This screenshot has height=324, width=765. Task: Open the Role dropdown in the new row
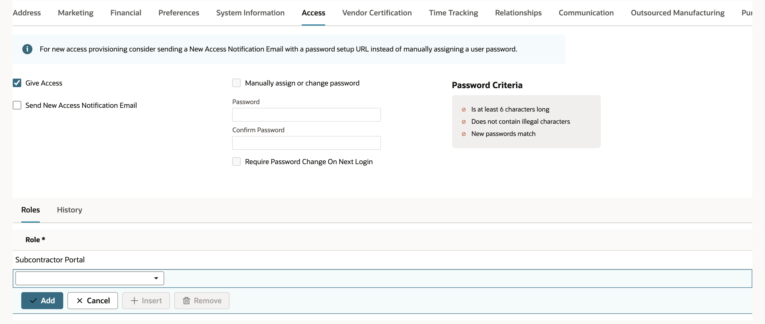[x=90, y=278]
